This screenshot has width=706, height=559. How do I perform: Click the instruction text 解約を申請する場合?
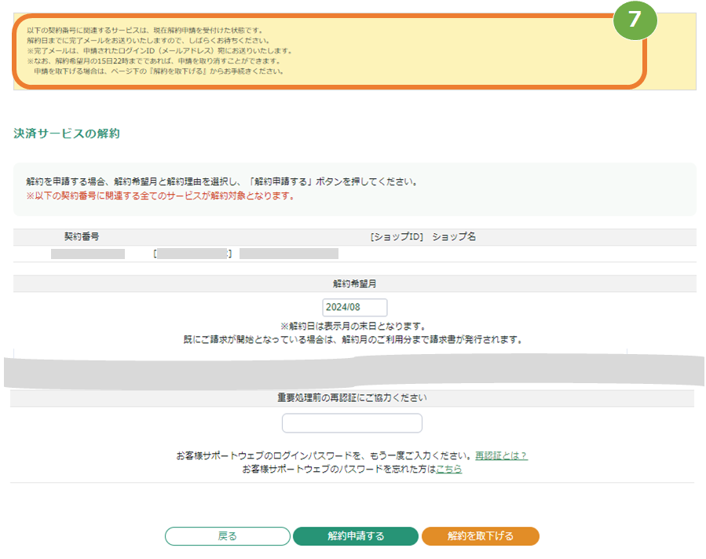point(222,182)
